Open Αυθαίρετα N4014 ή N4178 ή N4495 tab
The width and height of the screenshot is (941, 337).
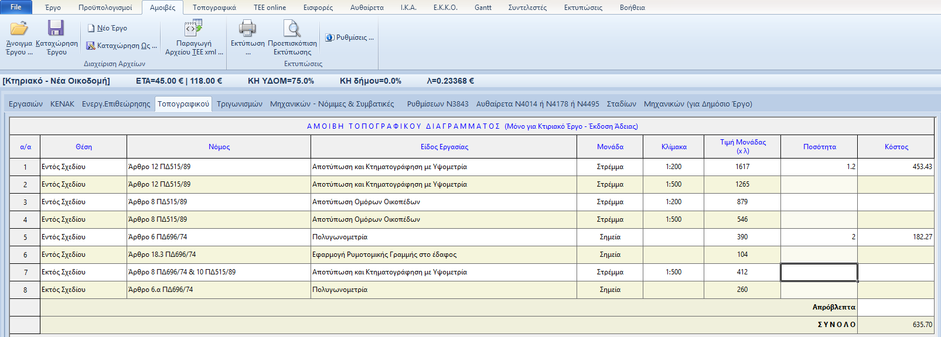(x=537, y=104)
